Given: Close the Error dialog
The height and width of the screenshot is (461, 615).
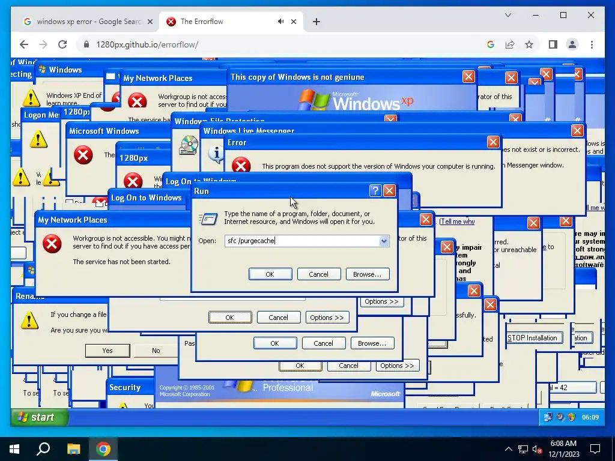Looking at the screenshot, I should [x=493, y=142].
